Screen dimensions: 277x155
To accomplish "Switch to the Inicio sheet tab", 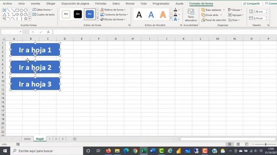I will [x=27, y=139].
